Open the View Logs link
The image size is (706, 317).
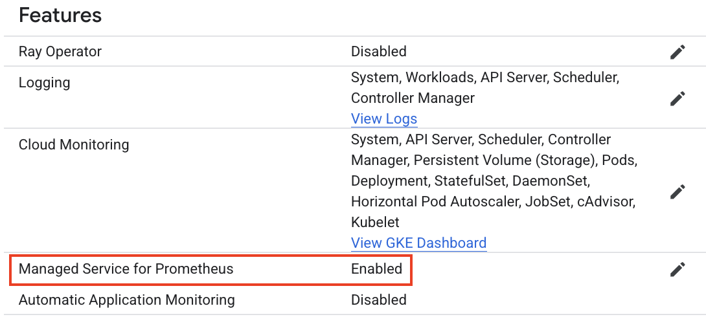[383, 119]
